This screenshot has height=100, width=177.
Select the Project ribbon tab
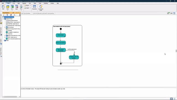(8, 3)
